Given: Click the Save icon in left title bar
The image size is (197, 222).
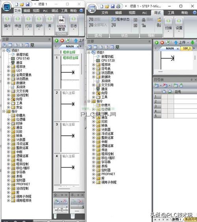Looking at the screenshot, I should click(x=28, y=4).
